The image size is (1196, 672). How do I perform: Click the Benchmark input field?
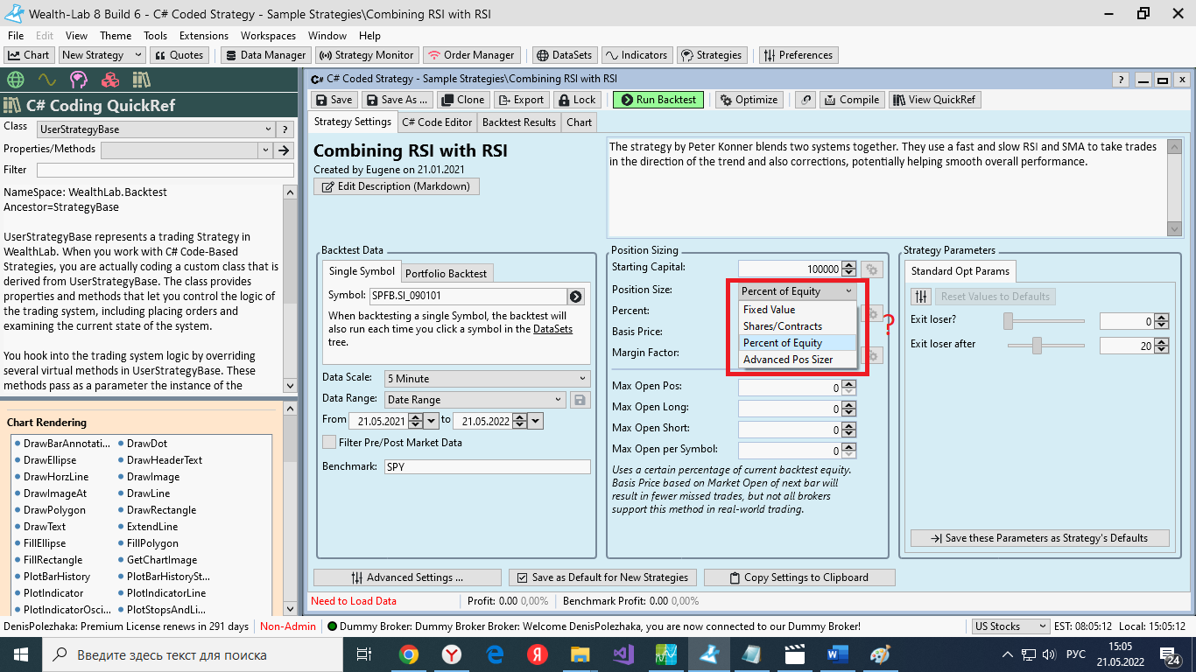coord(487,467)
